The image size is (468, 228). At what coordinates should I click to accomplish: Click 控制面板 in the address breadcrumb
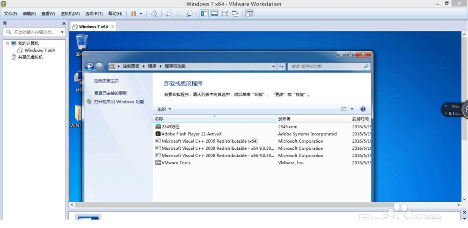[131, 66]
